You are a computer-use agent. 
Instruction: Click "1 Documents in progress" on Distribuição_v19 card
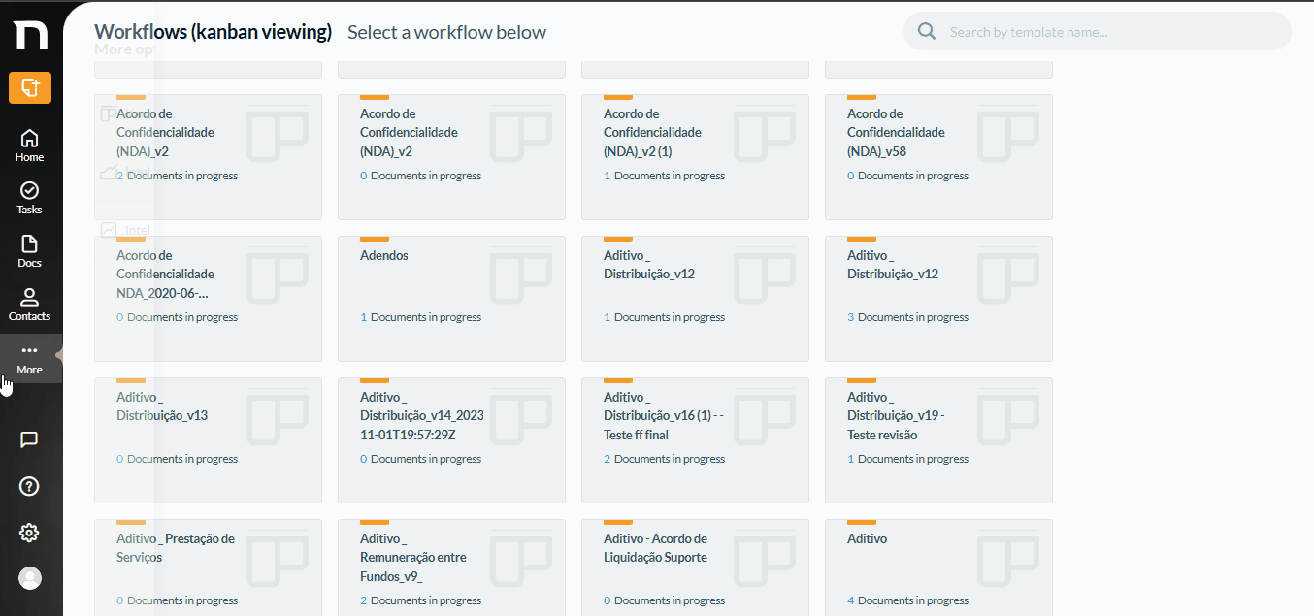[x=907, y=459]
